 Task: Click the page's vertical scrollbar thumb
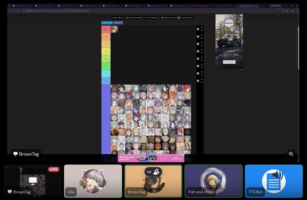(x=298, y=48)
